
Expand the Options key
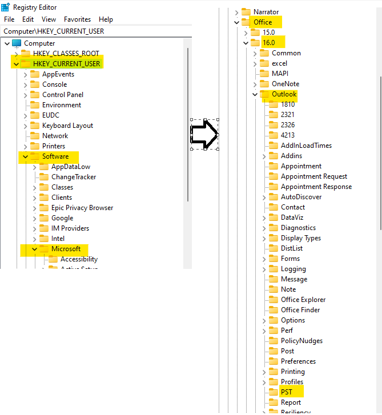(x=264, y=320)
